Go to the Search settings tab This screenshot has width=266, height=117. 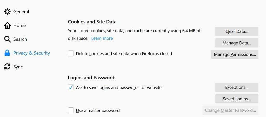click(x=20, y=39)
